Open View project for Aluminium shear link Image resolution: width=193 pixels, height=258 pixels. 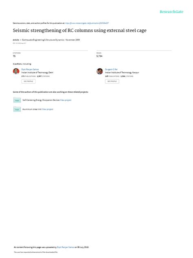(x=47, y=109)
